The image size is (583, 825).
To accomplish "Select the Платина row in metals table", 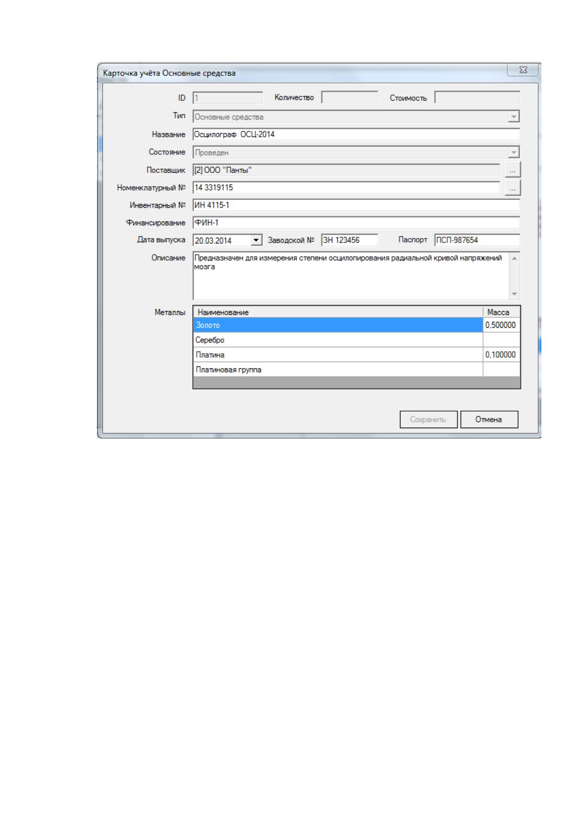I will coord(356,355).
